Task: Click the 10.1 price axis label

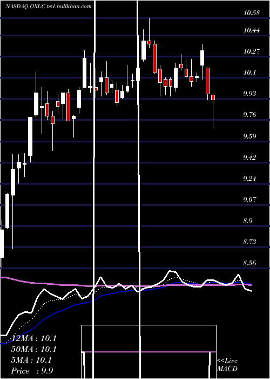Action: [249, 72]
